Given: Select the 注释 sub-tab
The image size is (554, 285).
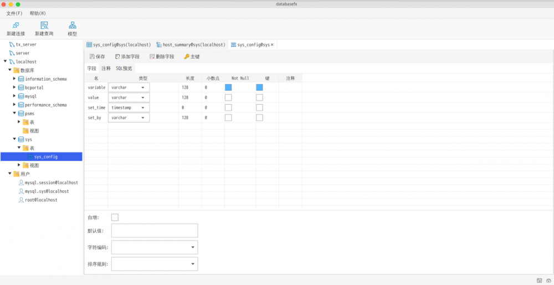Looking at the screenshot, I should (x=106, y=69).
